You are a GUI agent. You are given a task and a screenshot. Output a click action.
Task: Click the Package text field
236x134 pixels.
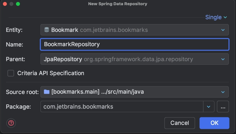(122, 107)
